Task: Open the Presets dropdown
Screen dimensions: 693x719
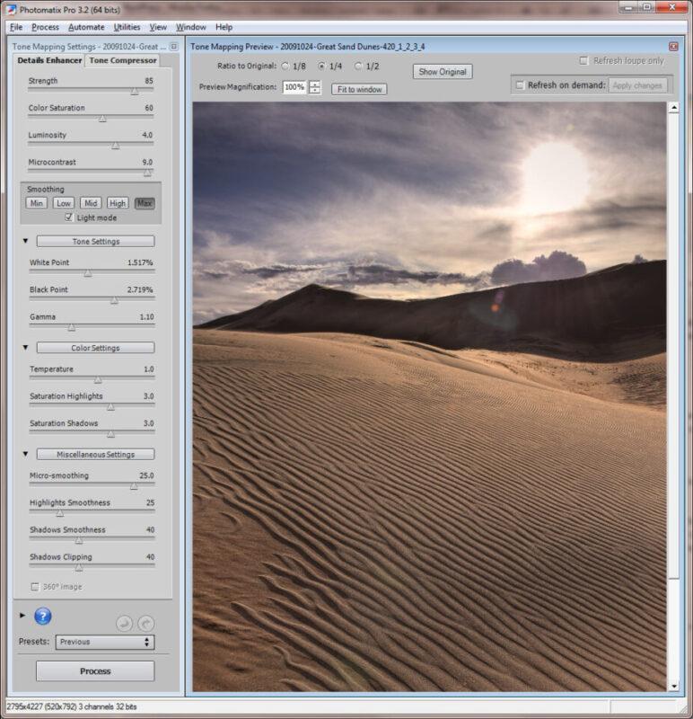Action: coord(104,642)
